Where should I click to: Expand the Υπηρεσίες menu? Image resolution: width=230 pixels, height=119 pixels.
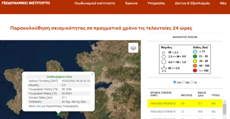(x=156, y=4)
